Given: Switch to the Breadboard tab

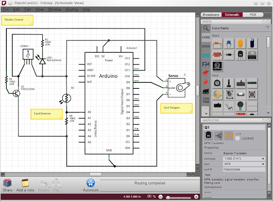Looking at the screenshot, I should [x=211, y=15].
